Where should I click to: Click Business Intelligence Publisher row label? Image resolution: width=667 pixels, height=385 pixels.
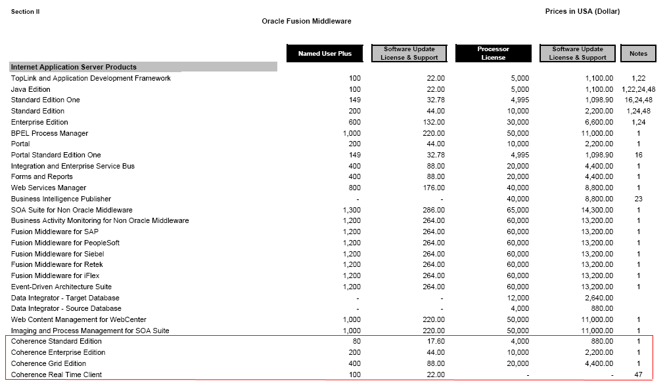click(61, 199)
